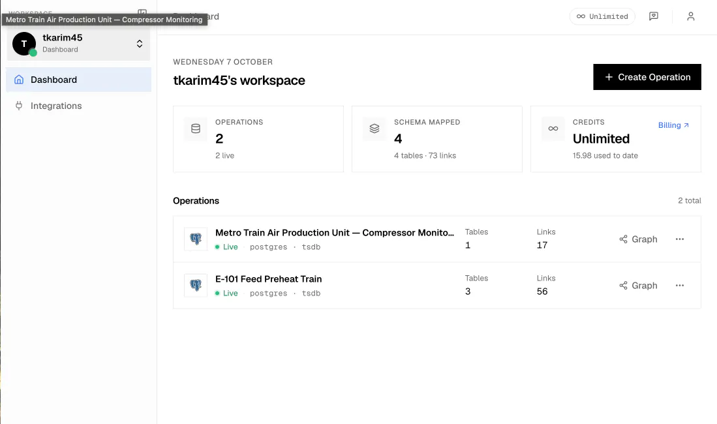Click the Postgres icon for E-101 Feed Preheat
Screen dimensions: 717x424
point(196,285)
